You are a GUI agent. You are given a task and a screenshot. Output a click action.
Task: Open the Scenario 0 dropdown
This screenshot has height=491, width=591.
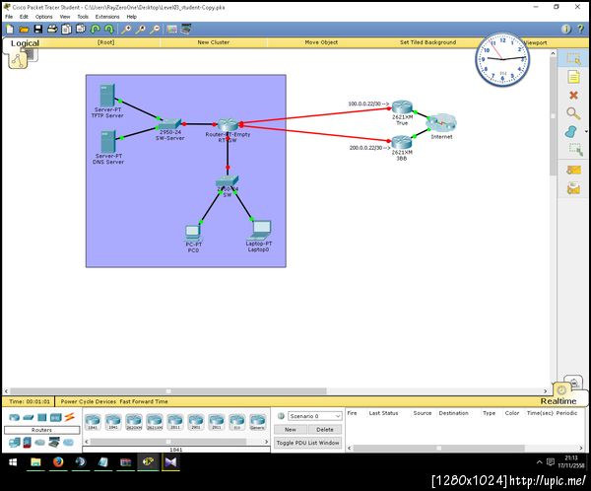(315, 416)
